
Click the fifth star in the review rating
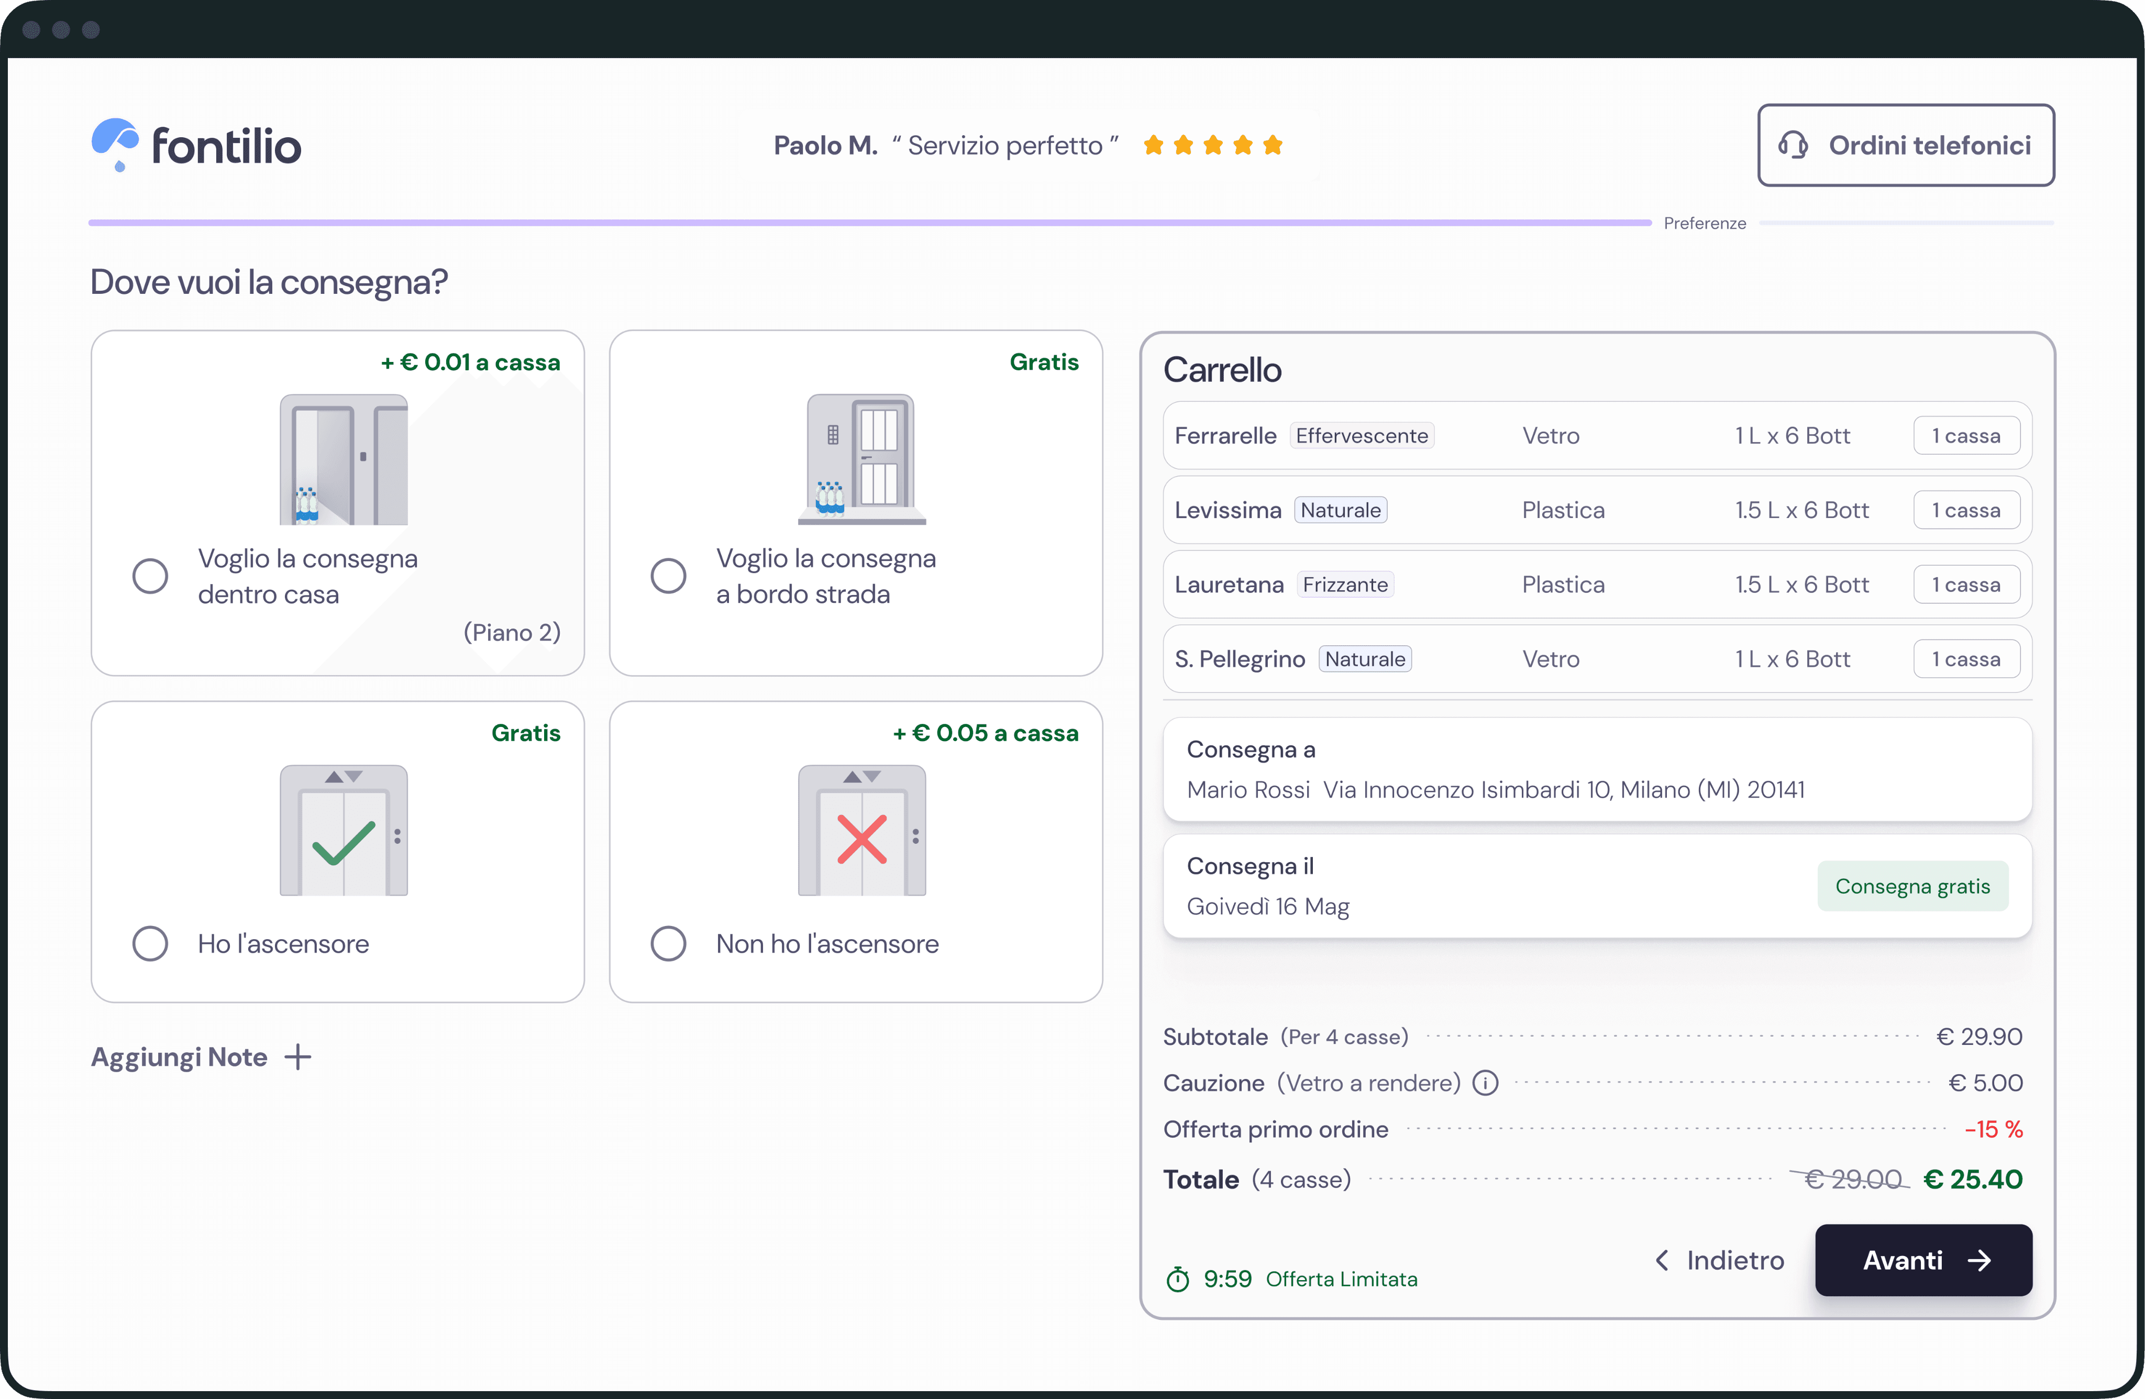pos(1273,145)
